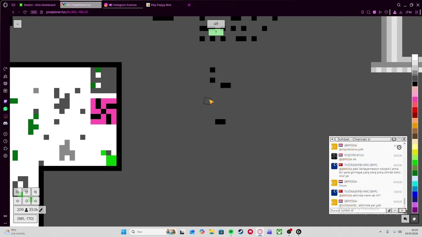Switch to Instagram Araması tab
The width and height of the screenshot is (422, 237).
[x=123, y=5]
